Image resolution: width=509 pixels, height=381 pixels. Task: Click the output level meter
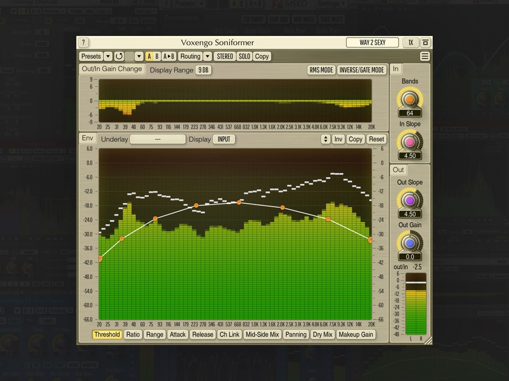[416, 304]
